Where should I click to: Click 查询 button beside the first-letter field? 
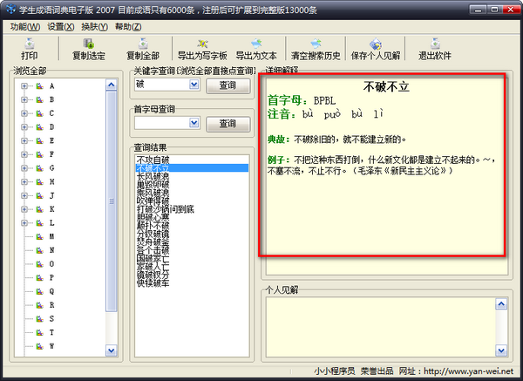point(227,124)
